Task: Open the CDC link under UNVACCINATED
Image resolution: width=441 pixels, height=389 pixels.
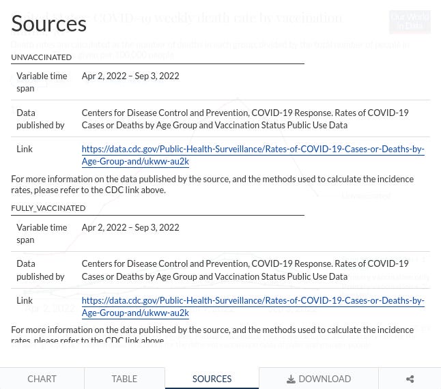Action: (253, 155)
